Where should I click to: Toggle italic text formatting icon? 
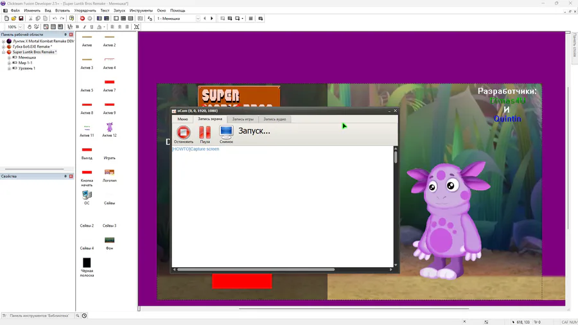[84, 27]
